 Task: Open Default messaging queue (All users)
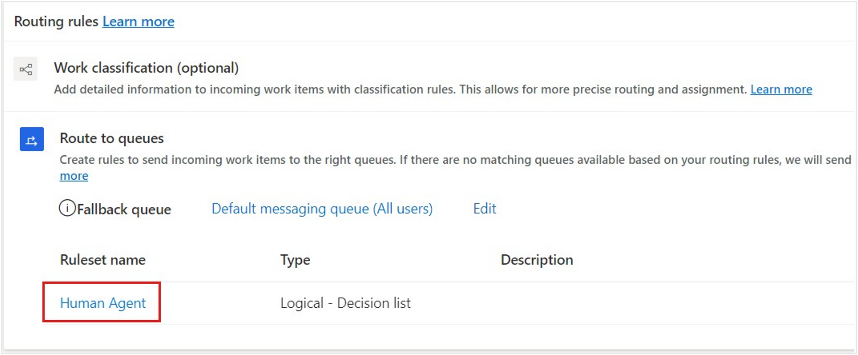[x=322, y=209]
